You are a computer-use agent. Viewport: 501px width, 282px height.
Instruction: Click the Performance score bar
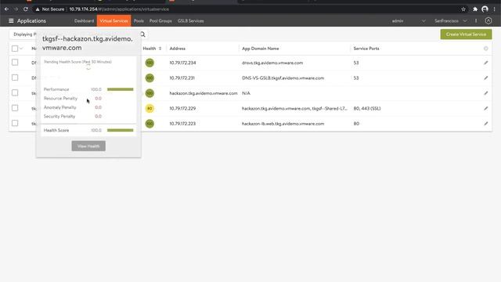[x=120, y=89]
